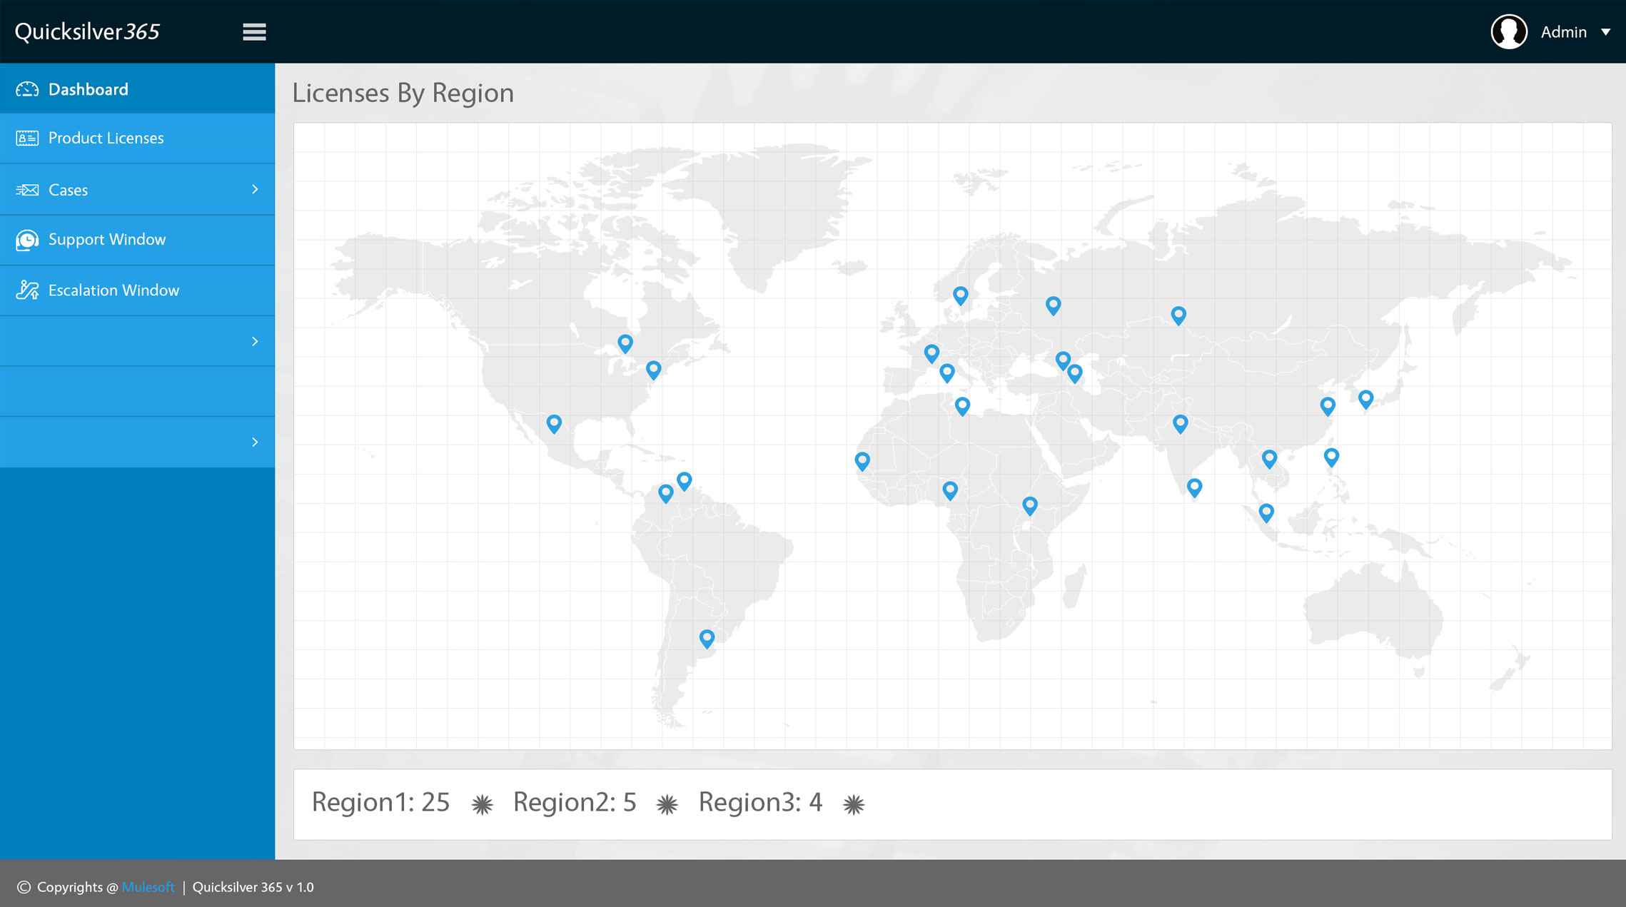Click the hamburger menu icon
Screen dimensions: 1626x907
pos(254,32)
